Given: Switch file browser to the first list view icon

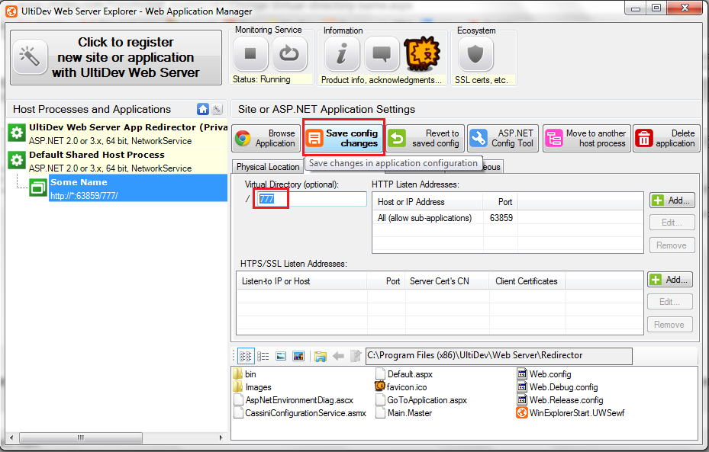Looking at the screenshot, I should (246, 356).
